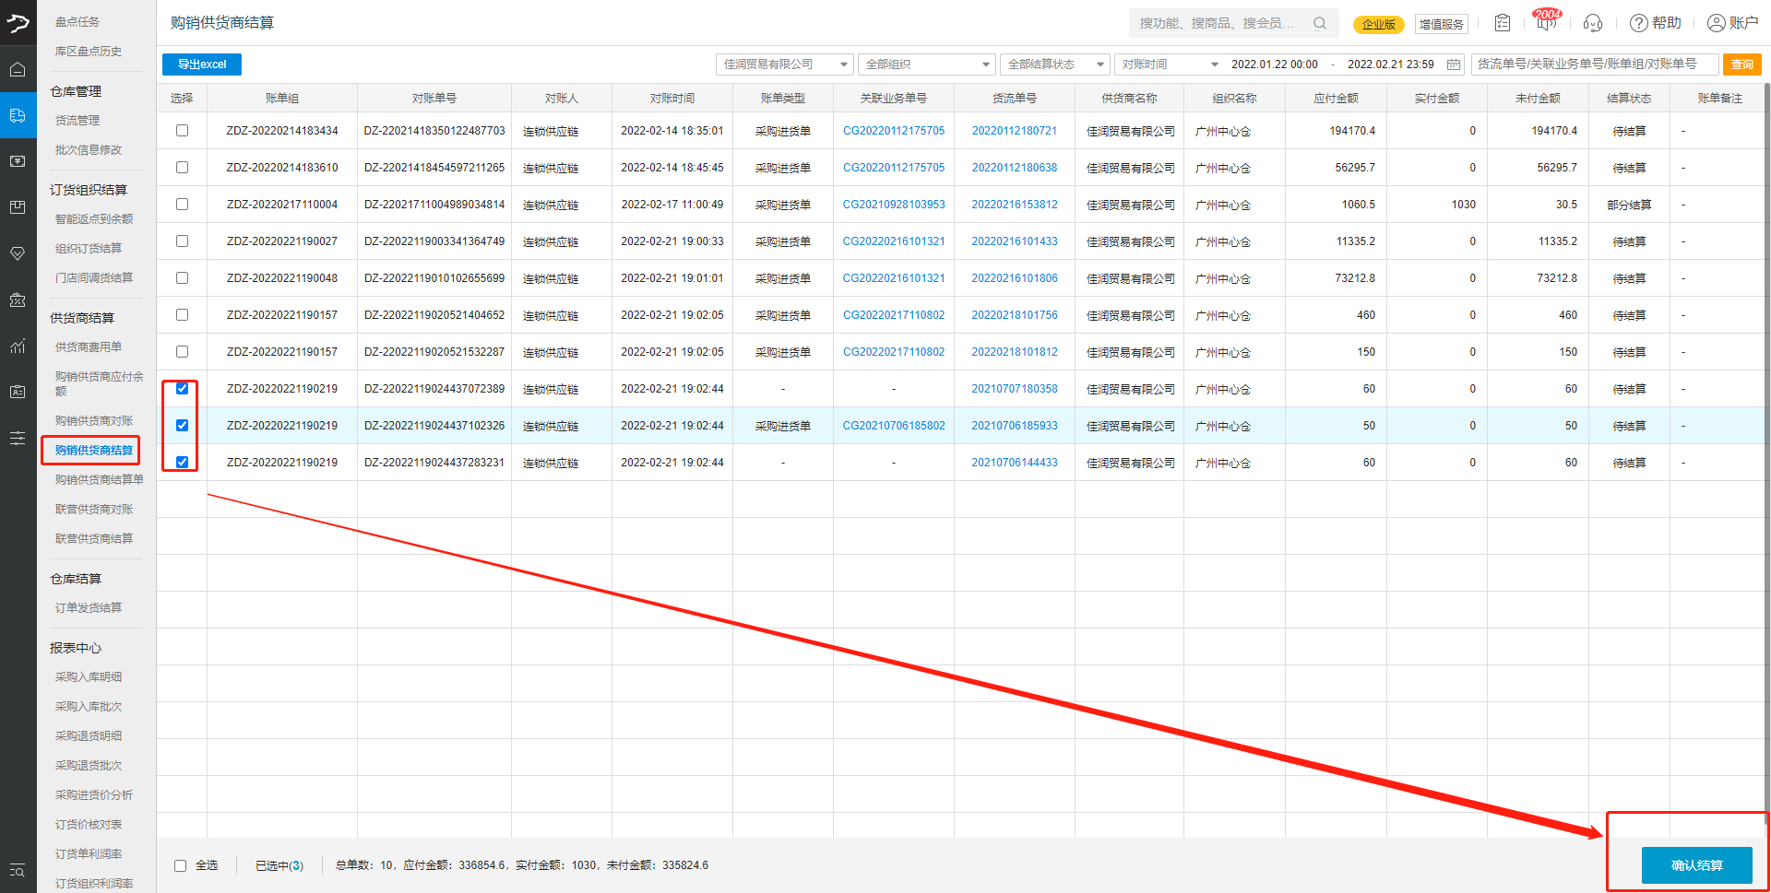
Task: Tick checkbox for row ZDZ-20220217110004
Action: pyautogui.click(x=182, y=205)
